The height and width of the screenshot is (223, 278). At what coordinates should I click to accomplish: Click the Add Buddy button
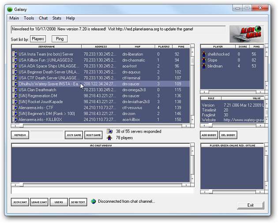click(x=209, y=135)
